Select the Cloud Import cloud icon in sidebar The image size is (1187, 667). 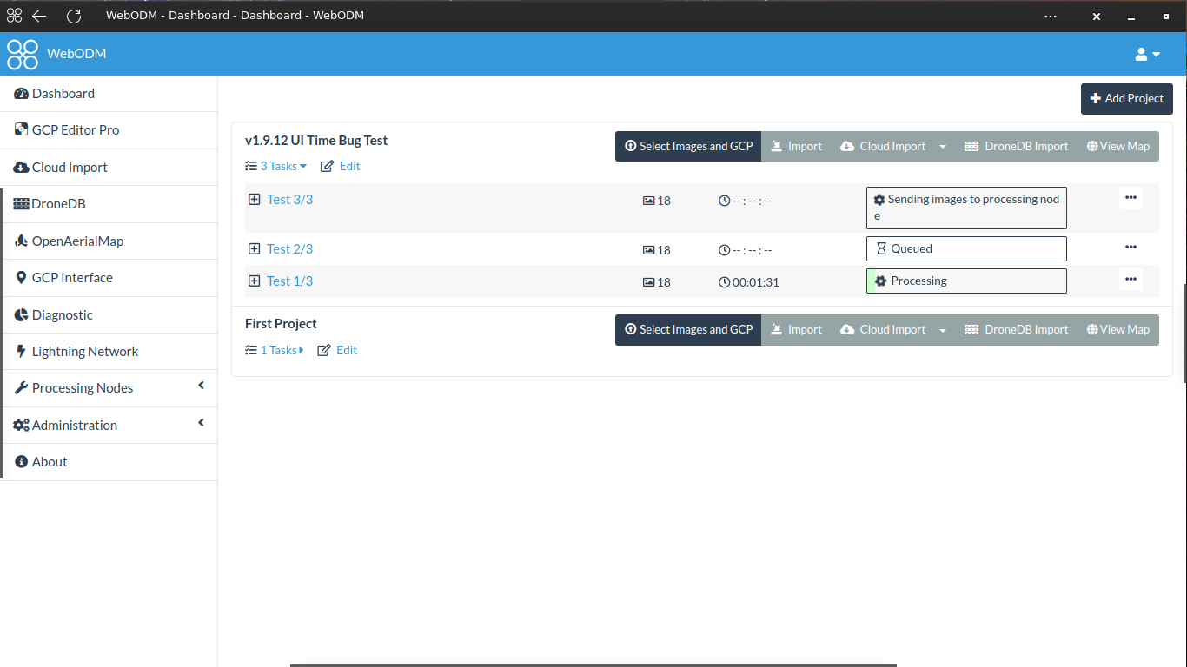pos(19,167)
